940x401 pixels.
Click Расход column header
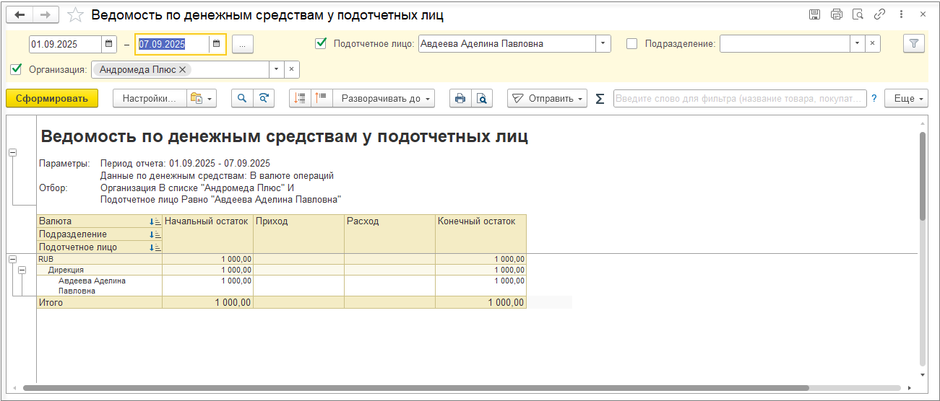[389, 234]
